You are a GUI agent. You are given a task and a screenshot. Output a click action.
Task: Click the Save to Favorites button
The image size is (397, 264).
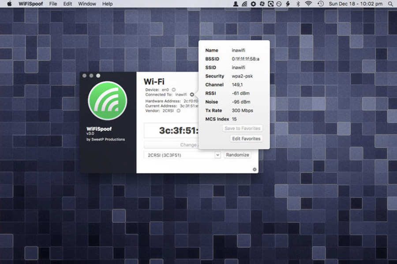[x=243, y=128]
